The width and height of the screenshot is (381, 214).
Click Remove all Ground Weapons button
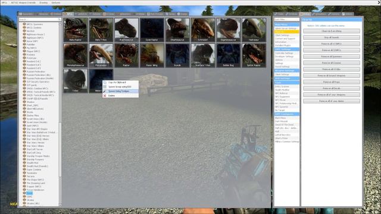332,75
